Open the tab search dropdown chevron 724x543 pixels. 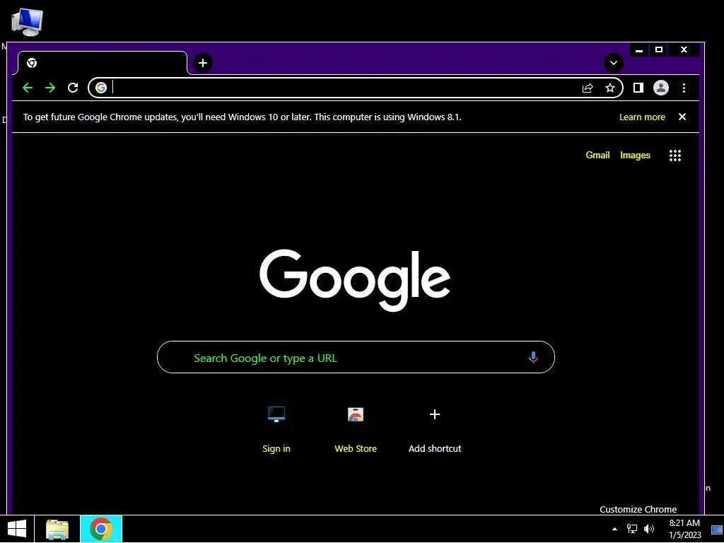(x=614, y=63)
